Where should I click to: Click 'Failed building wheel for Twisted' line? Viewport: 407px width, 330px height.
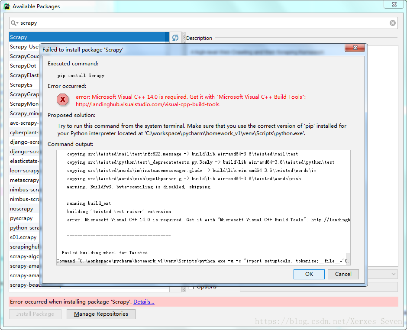click(105, 252)
